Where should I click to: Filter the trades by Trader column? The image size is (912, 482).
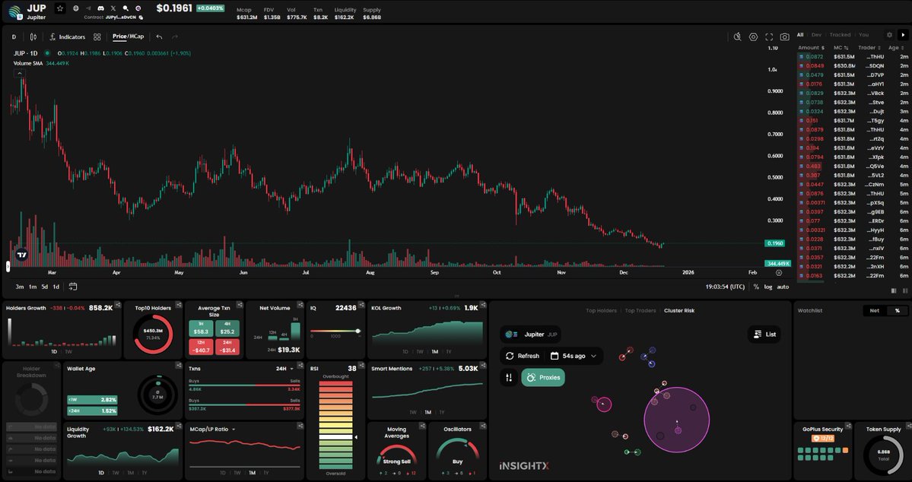pos(869,48)
